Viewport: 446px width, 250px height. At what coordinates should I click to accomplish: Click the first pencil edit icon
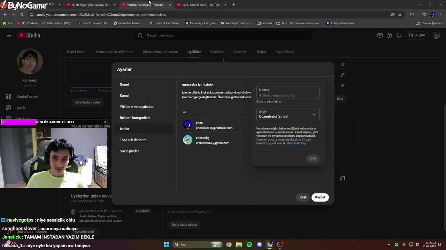[343, 65]
